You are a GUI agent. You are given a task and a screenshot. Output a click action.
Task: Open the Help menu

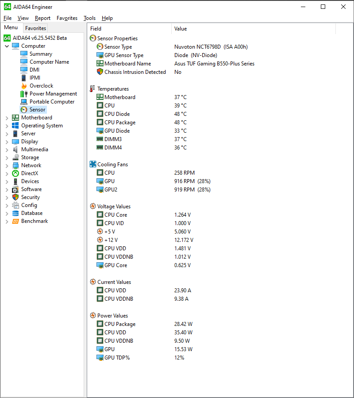coord(107,18)
